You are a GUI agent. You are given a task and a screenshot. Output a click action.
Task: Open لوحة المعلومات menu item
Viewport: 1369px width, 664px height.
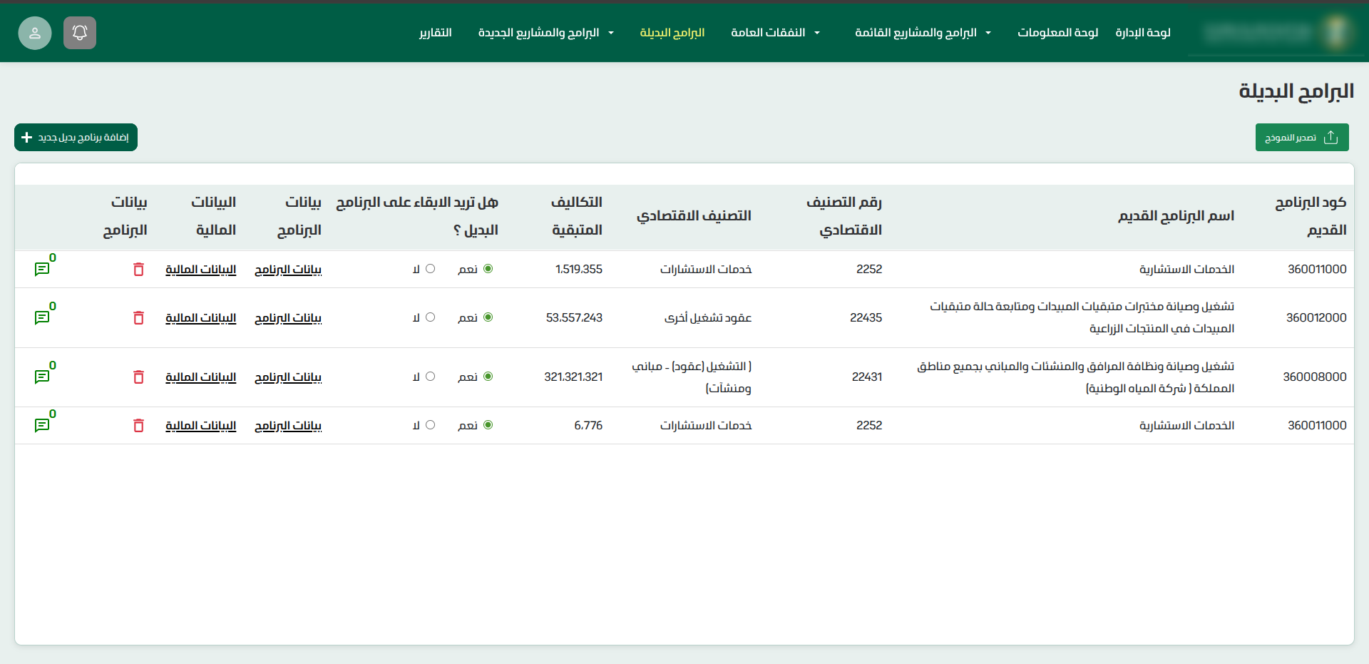coord(1057,33)
